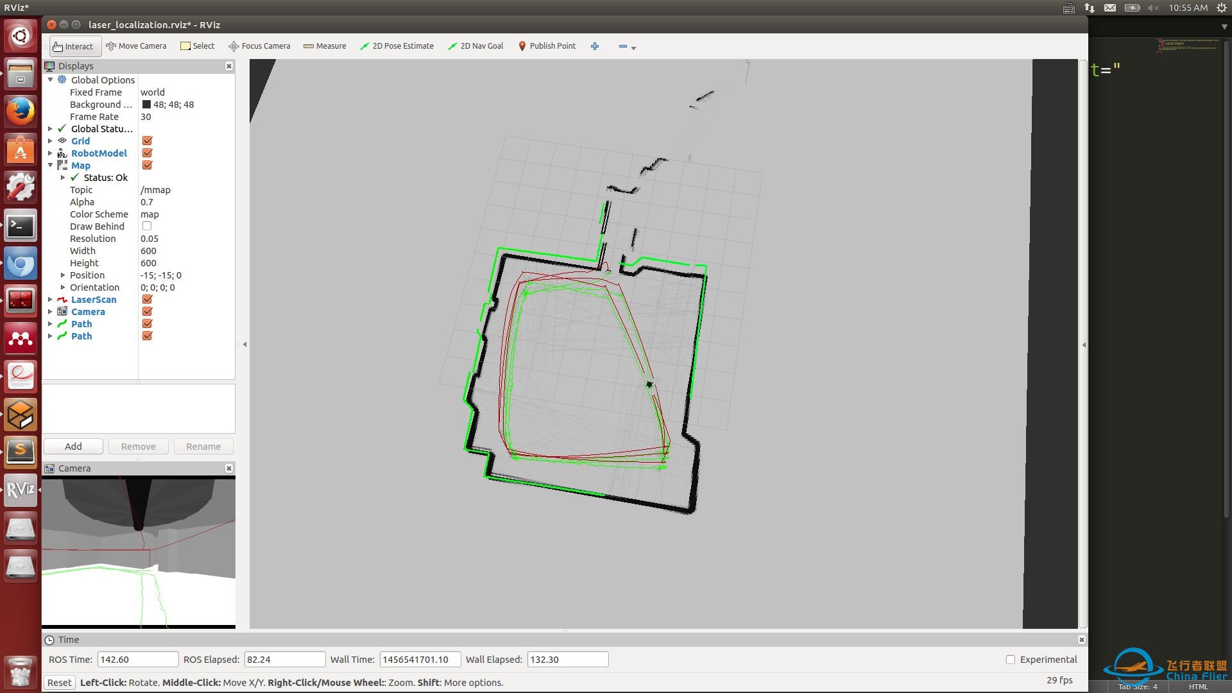Click the Add button in Displays panel

[x=73, y=446]
